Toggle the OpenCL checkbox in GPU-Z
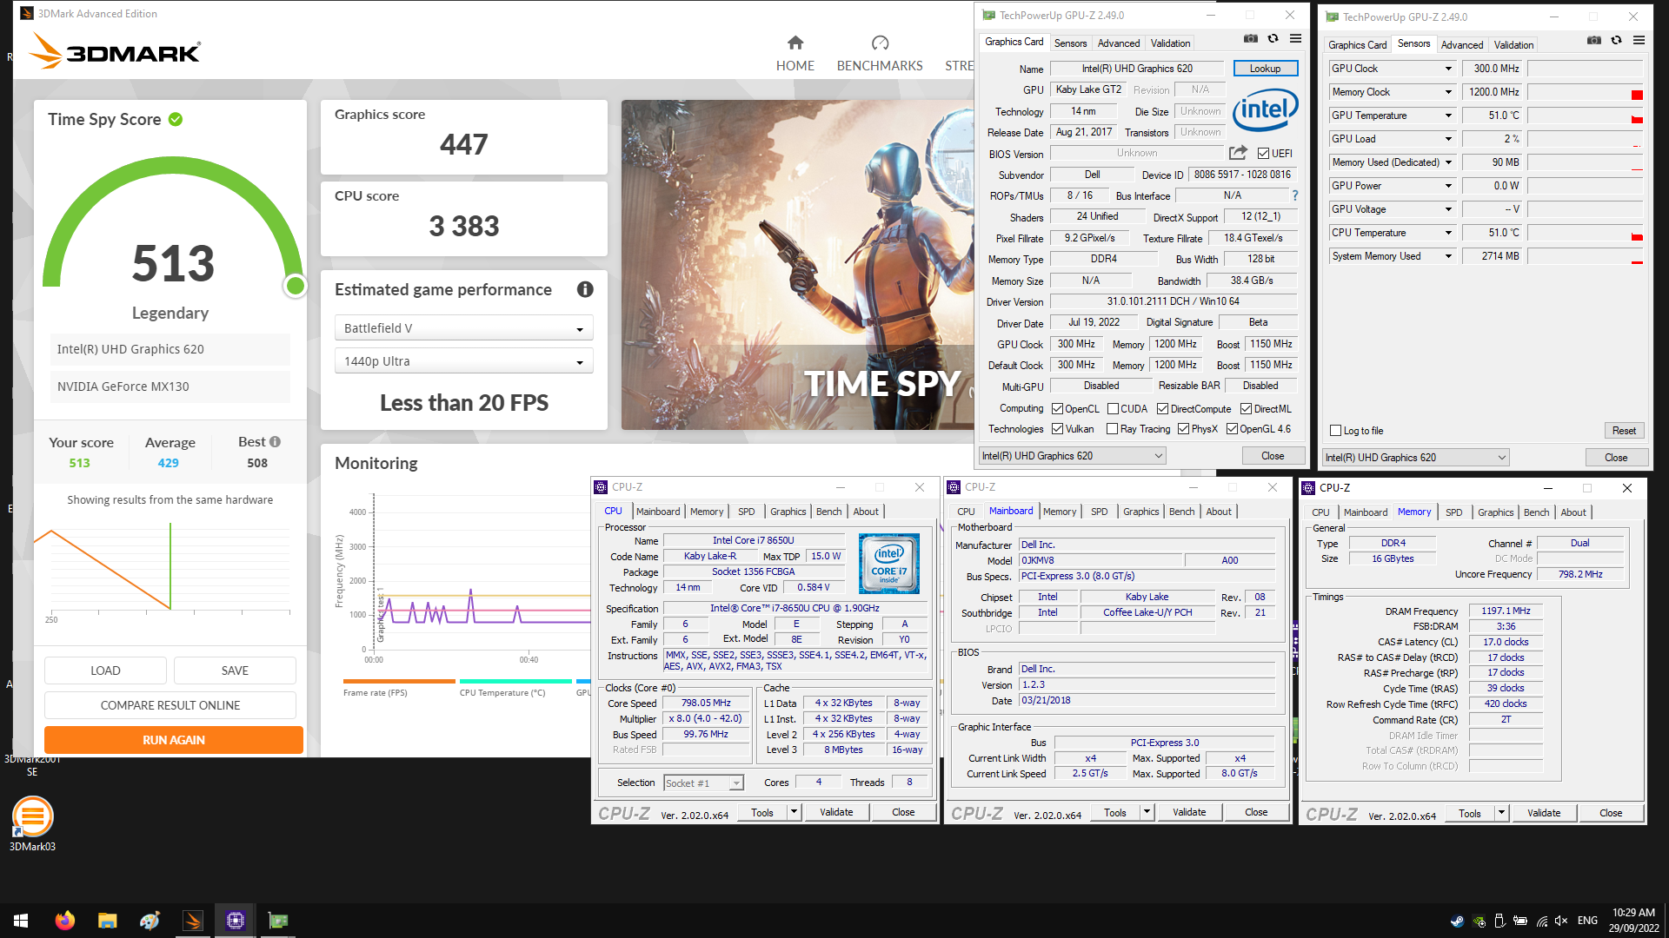Viewport: 1669px width, 938px height. [x=1057, y=409]
